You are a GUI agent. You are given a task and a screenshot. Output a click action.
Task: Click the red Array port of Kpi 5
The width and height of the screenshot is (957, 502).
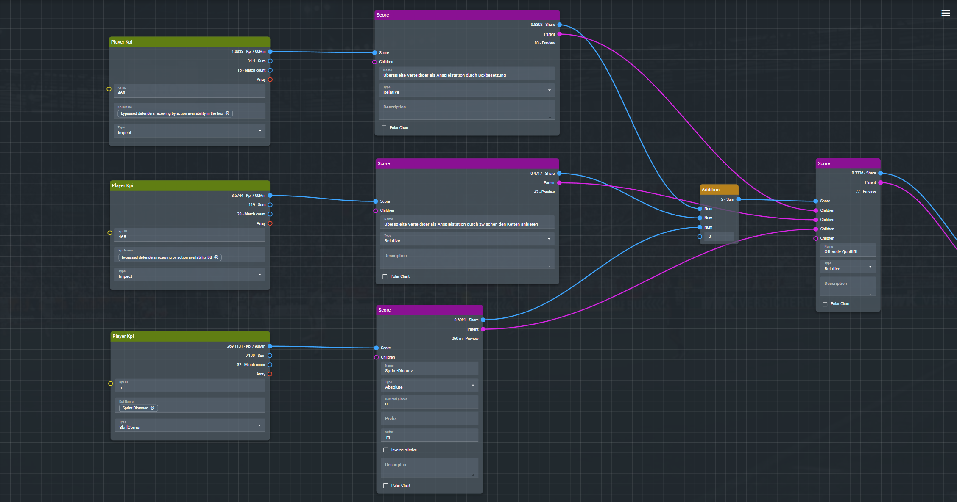270,374
